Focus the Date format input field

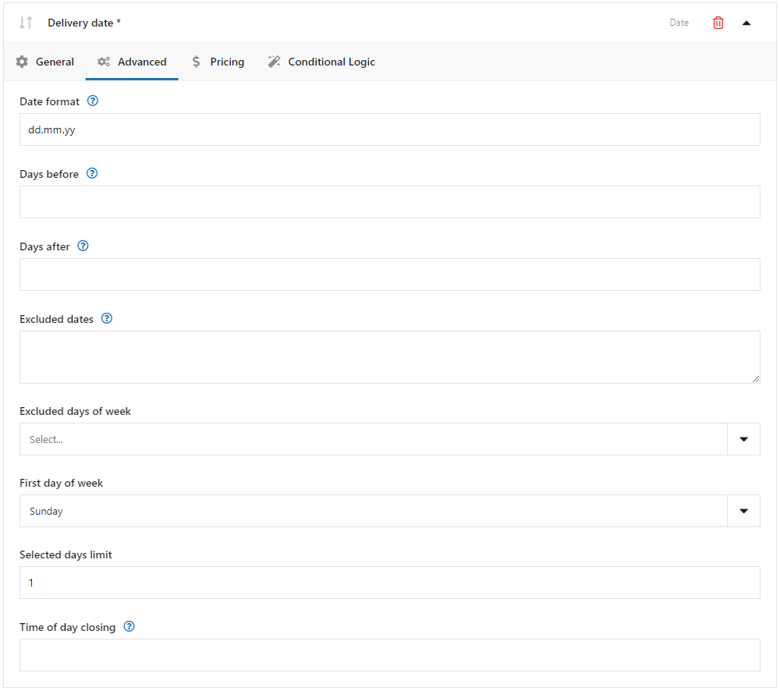(389, 129)
